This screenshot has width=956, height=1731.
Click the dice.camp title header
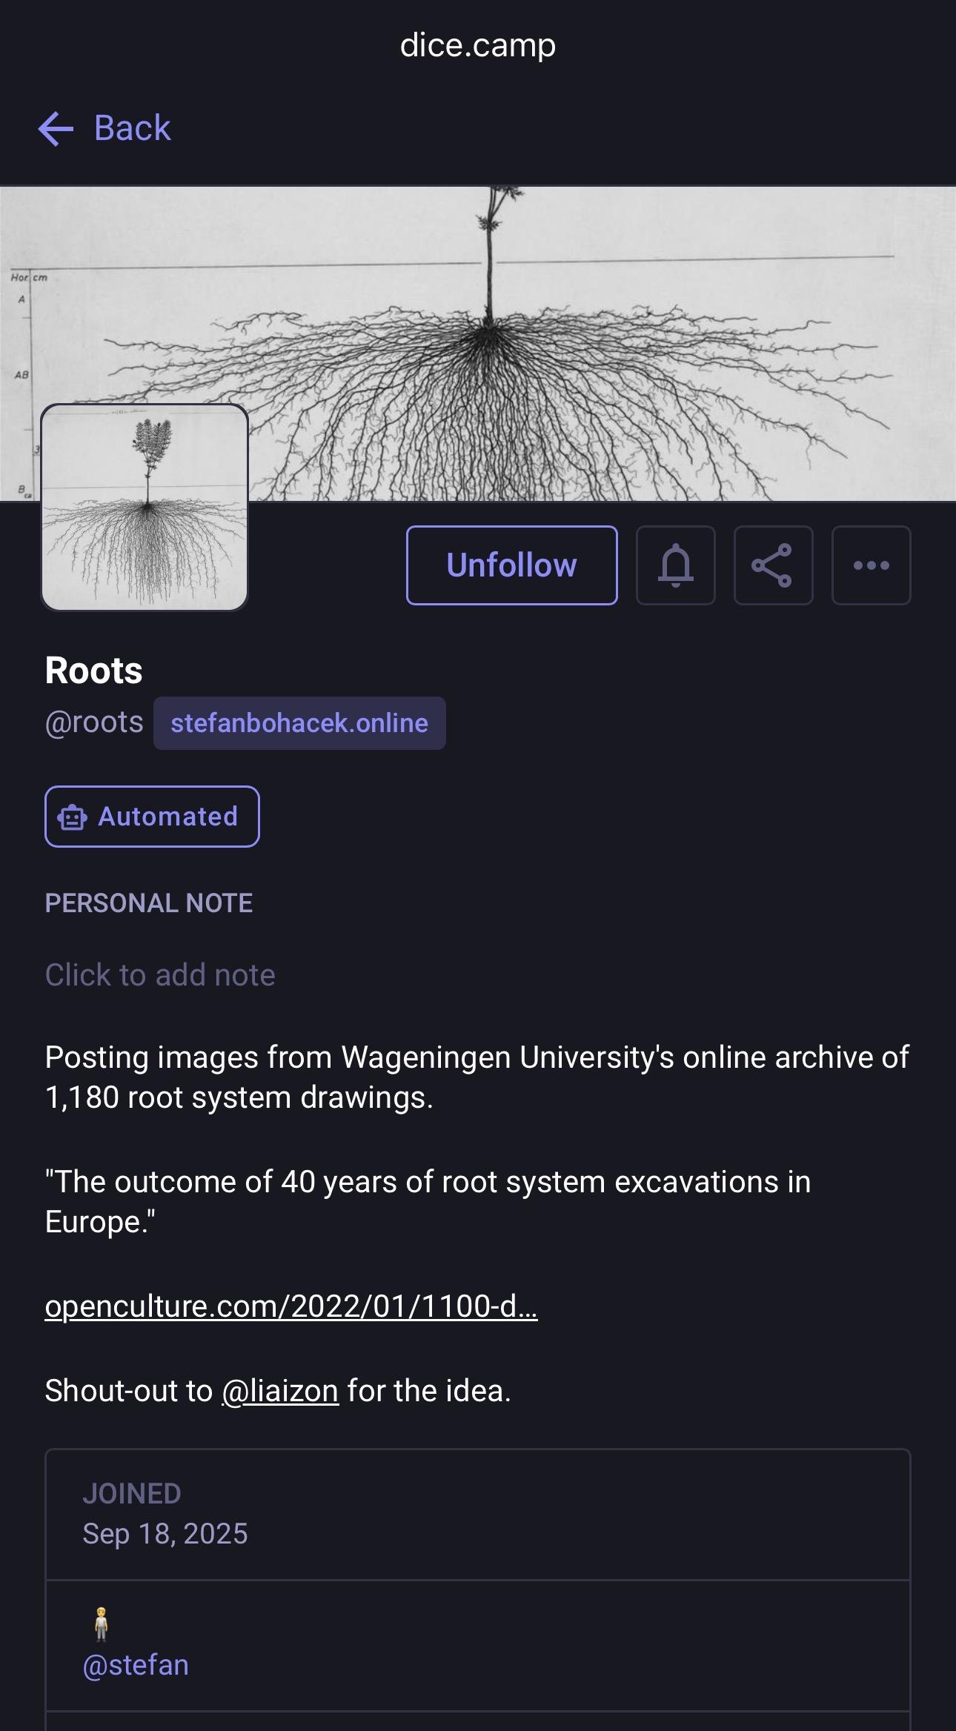(478, 45)
